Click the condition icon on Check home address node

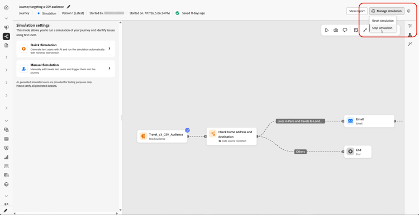click(x=213, y=134)
